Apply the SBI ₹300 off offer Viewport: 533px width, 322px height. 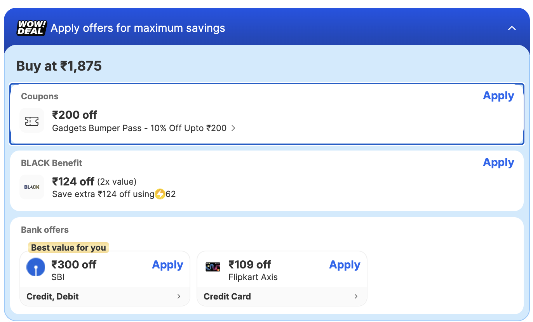167,265
